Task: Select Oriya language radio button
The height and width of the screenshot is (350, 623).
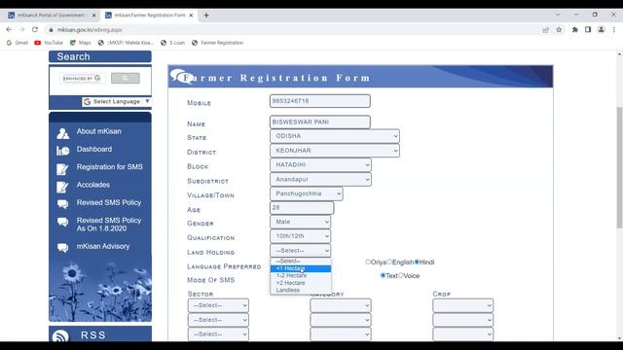Action: (368, 262)
